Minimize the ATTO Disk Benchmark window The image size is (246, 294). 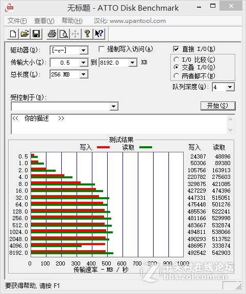(x=199, y=7)
